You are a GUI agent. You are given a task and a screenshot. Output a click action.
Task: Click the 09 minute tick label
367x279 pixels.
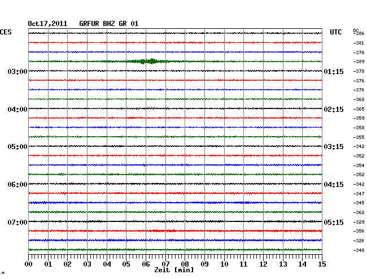coord(204,264)
